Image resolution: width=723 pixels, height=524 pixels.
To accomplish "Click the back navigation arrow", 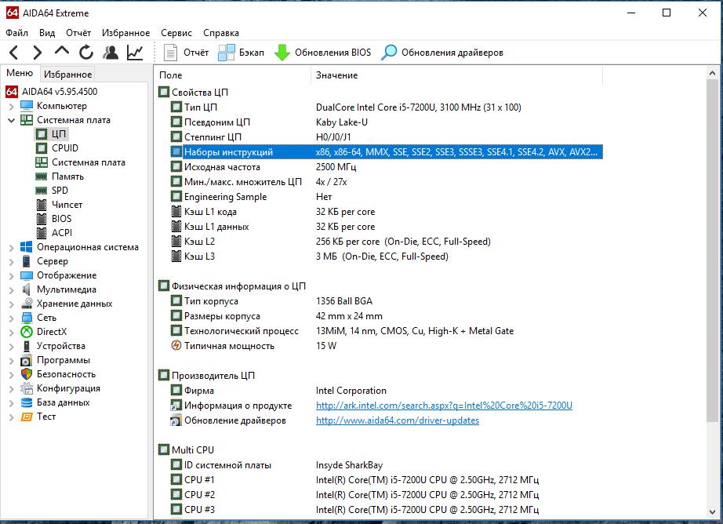I will pos(14,53).
